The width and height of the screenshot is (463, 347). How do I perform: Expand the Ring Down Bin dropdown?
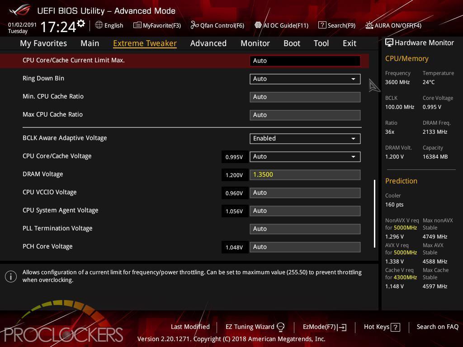pyautogui.click(x=305, y=79)
